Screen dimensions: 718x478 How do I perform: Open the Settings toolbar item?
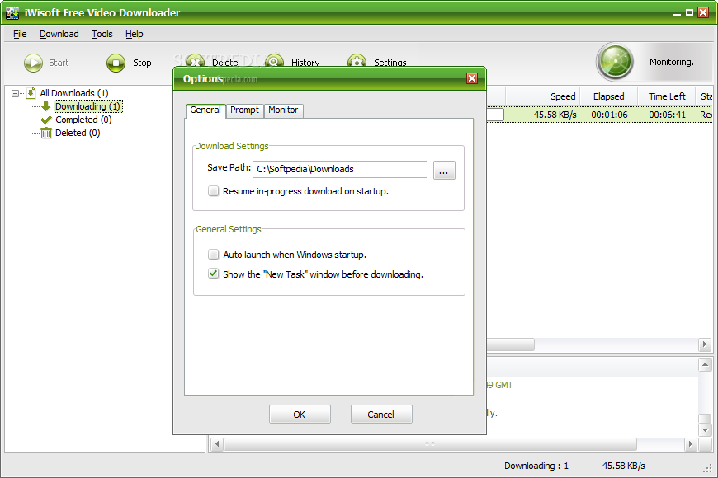pos(377,60)
